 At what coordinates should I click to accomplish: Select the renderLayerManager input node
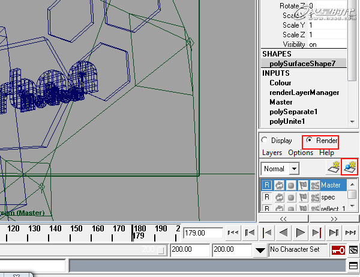(x=304, y=93)
